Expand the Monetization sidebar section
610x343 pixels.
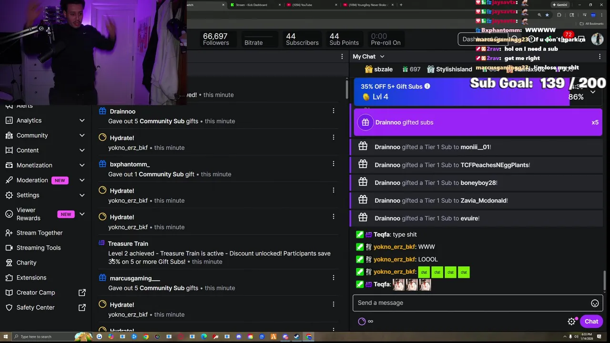point(82,165)
